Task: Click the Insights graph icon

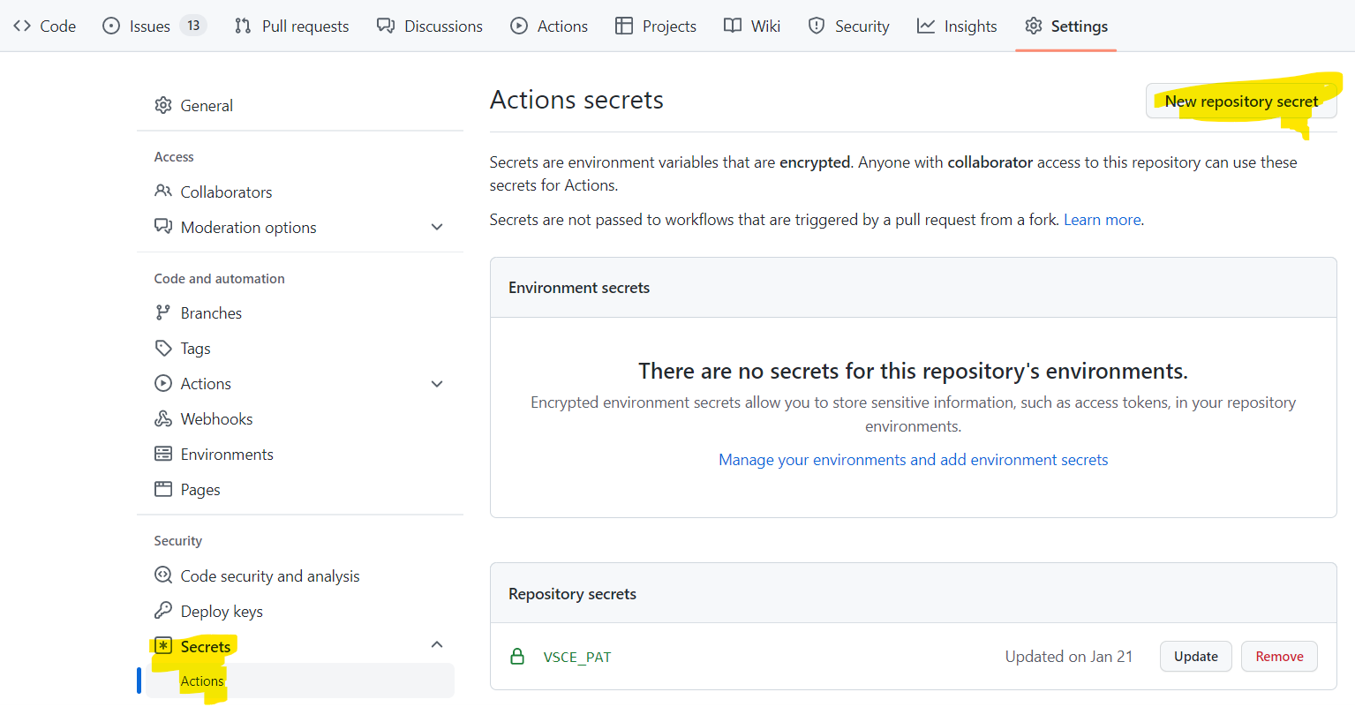Action: (926, 26)
